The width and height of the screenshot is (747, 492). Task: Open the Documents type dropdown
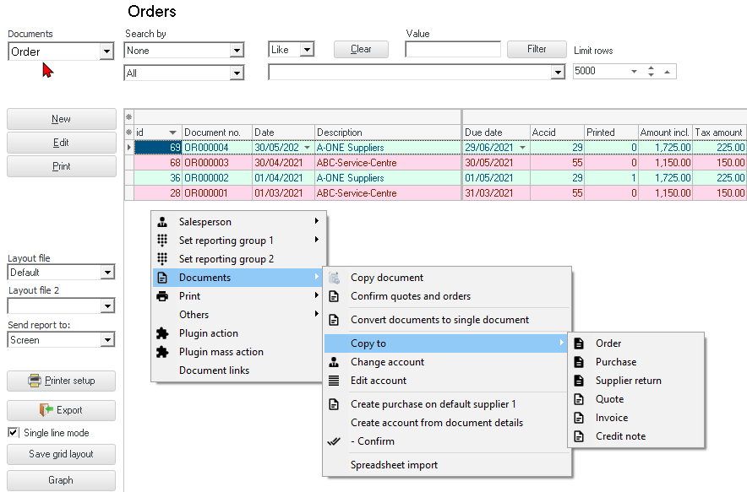coord(106,52)
